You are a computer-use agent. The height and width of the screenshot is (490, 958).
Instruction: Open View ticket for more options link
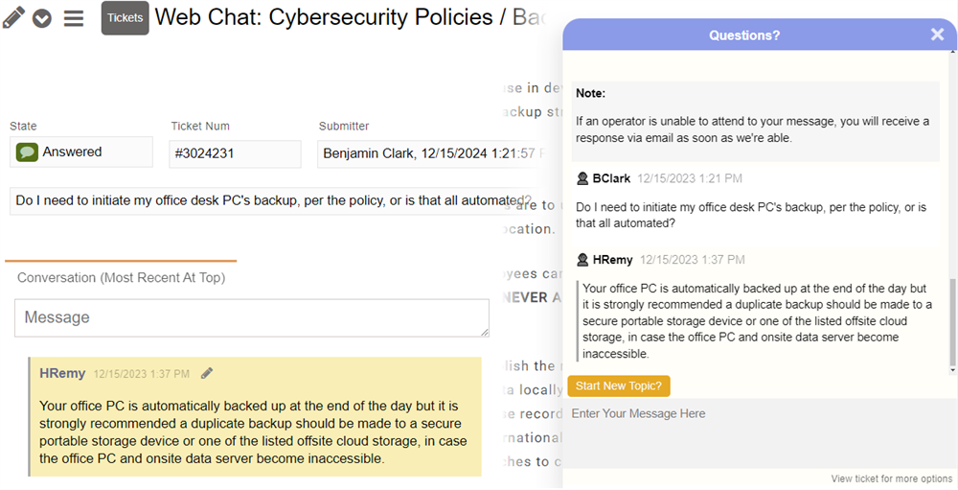pos(891,478)
